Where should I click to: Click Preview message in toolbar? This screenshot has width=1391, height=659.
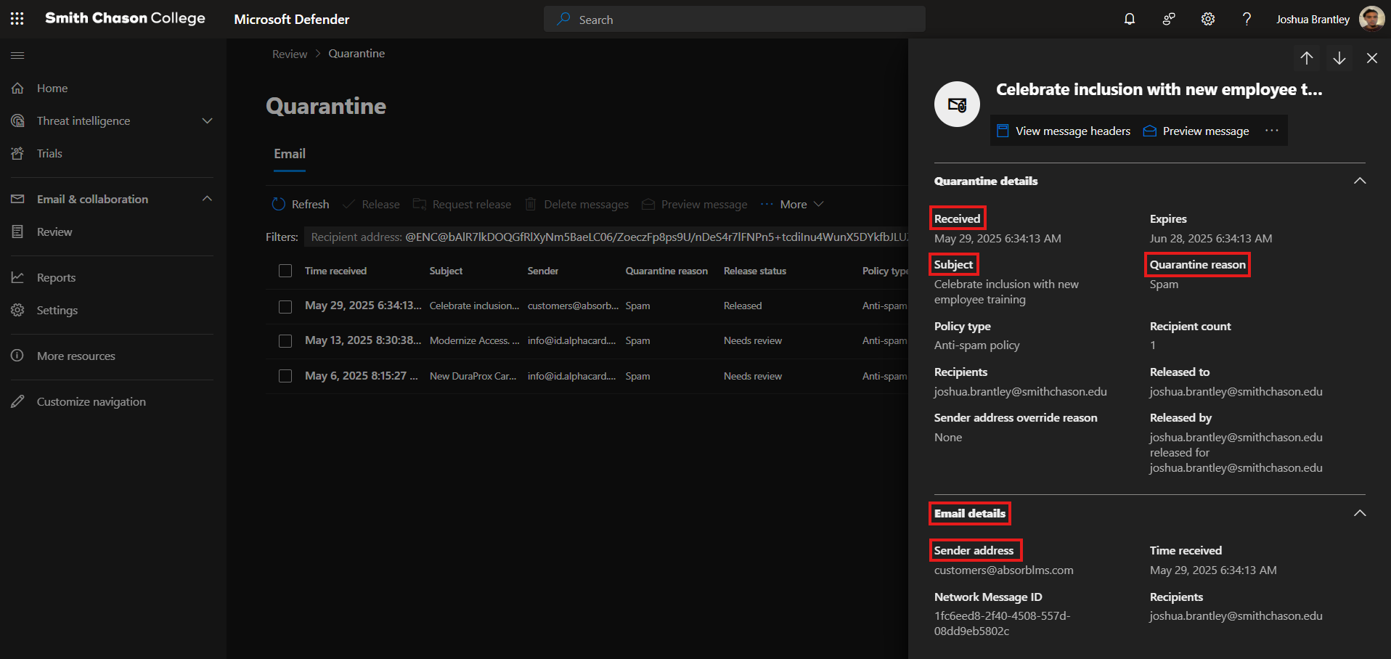(x=695, y=205)
